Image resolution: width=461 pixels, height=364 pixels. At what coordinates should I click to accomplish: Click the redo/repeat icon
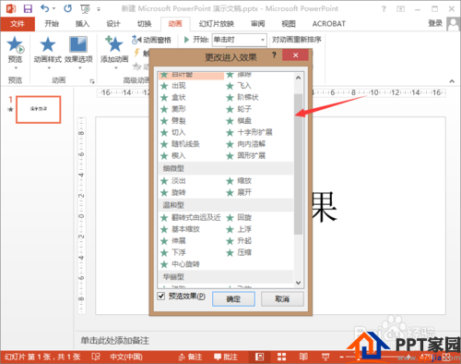point(68,8)
